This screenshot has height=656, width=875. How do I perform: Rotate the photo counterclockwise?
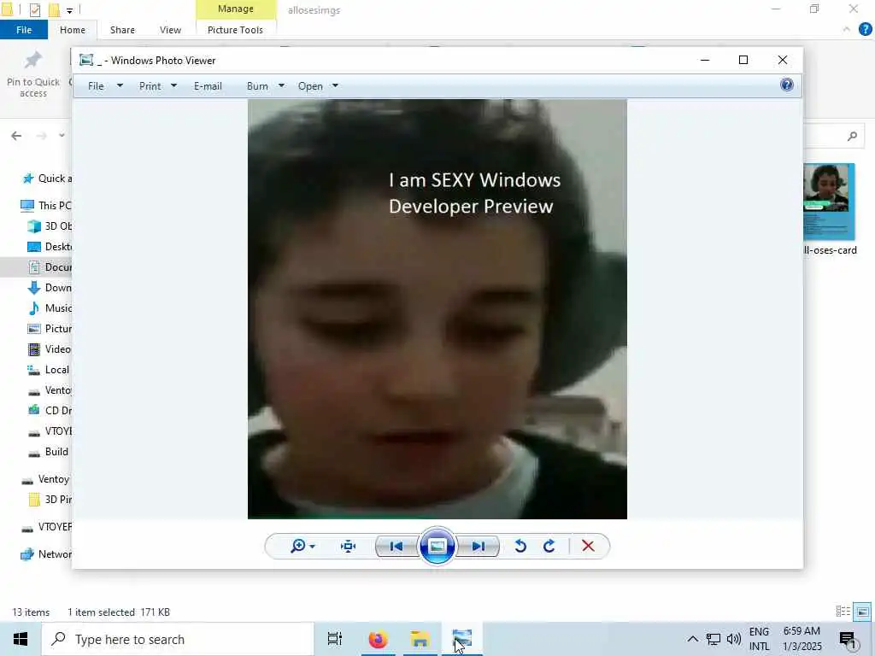[520, 546]
